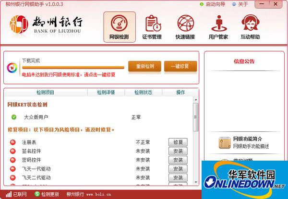
Task: Click the 正常 status of 大众版用户
Action: tap(136, 117)
